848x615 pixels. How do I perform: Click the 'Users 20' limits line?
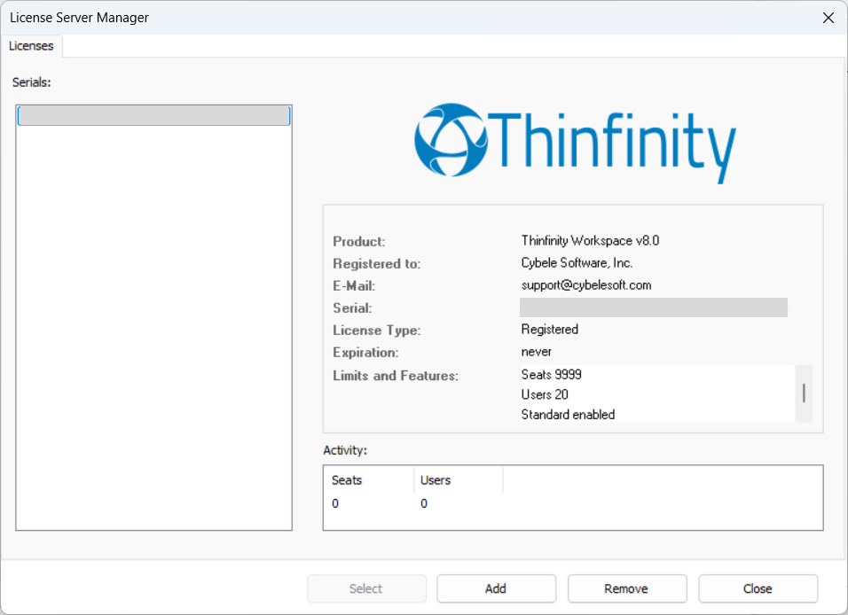tap(545, 394)
